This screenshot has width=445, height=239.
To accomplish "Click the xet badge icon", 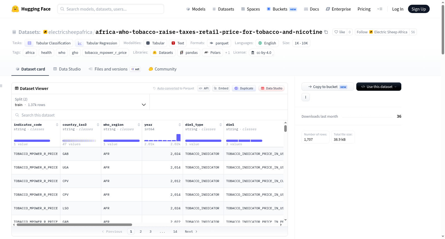I will coord(135,69).
